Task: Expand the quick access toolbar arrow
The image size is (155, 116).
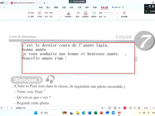Action: pyautogui.click(x=4, y=7)
